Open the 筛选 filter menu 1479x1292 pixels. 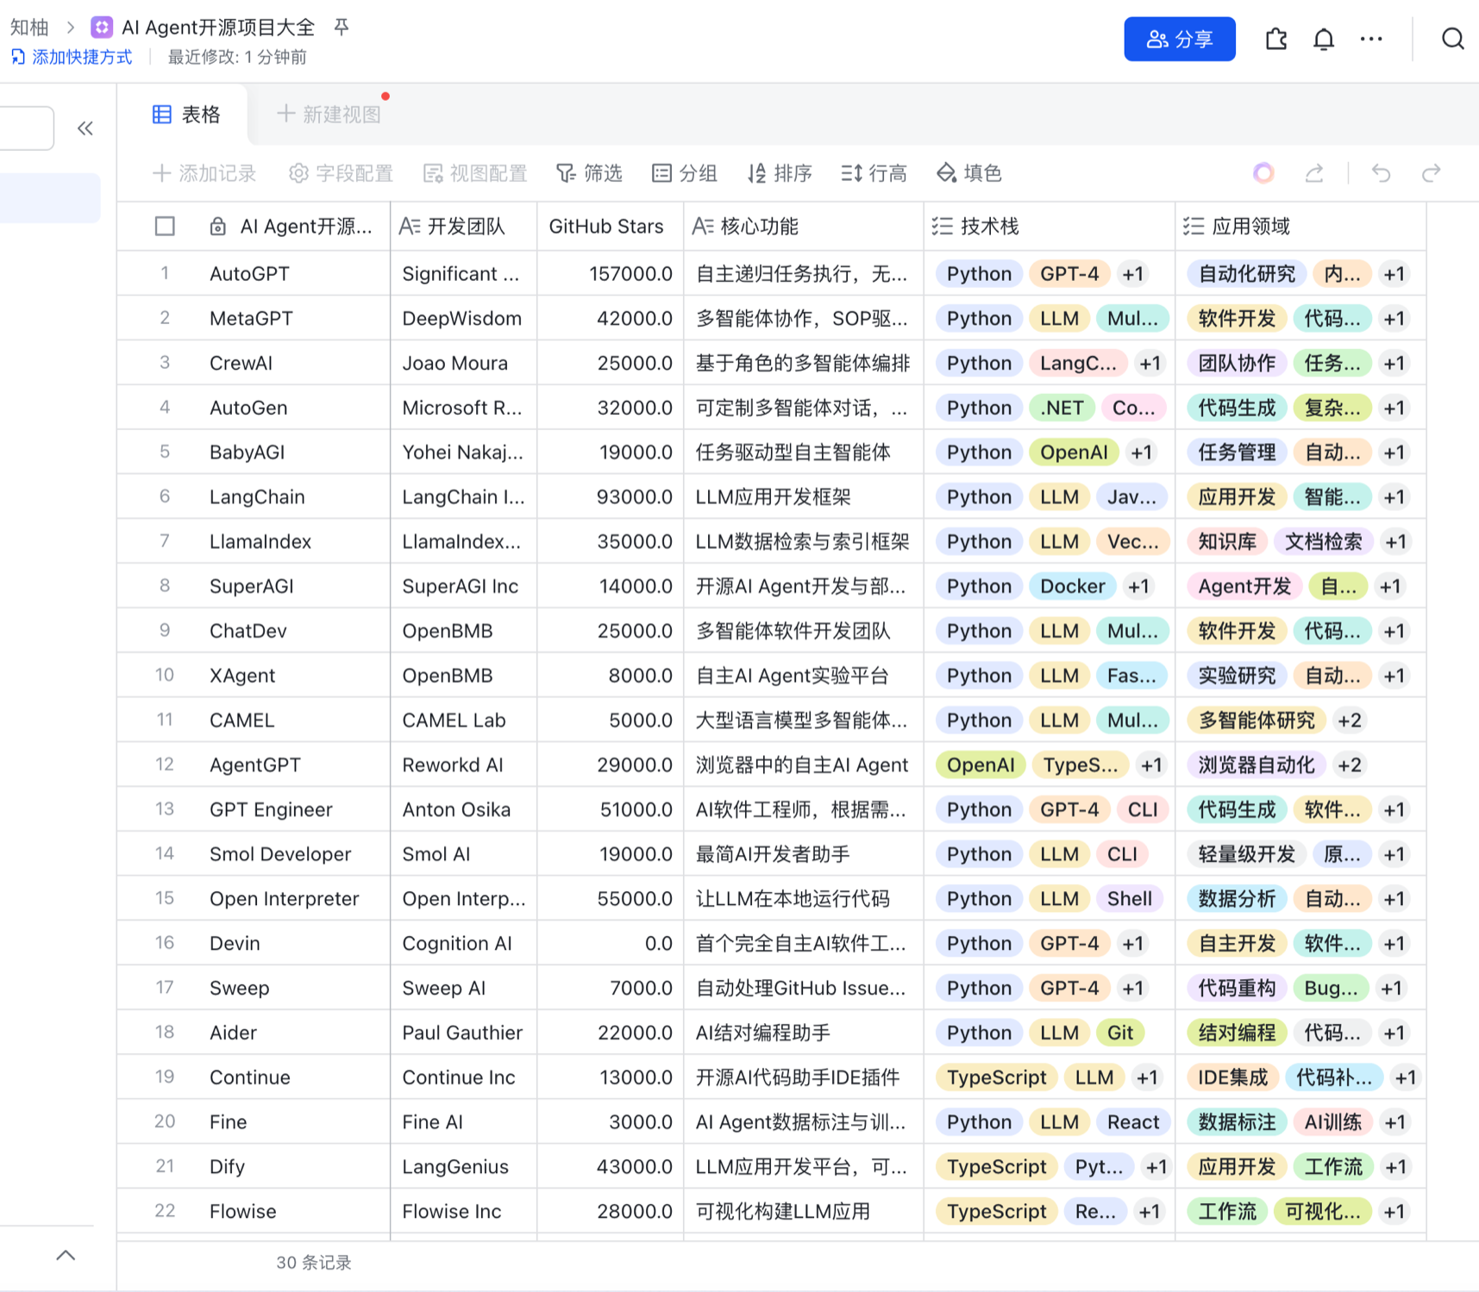tap(589, 174)
